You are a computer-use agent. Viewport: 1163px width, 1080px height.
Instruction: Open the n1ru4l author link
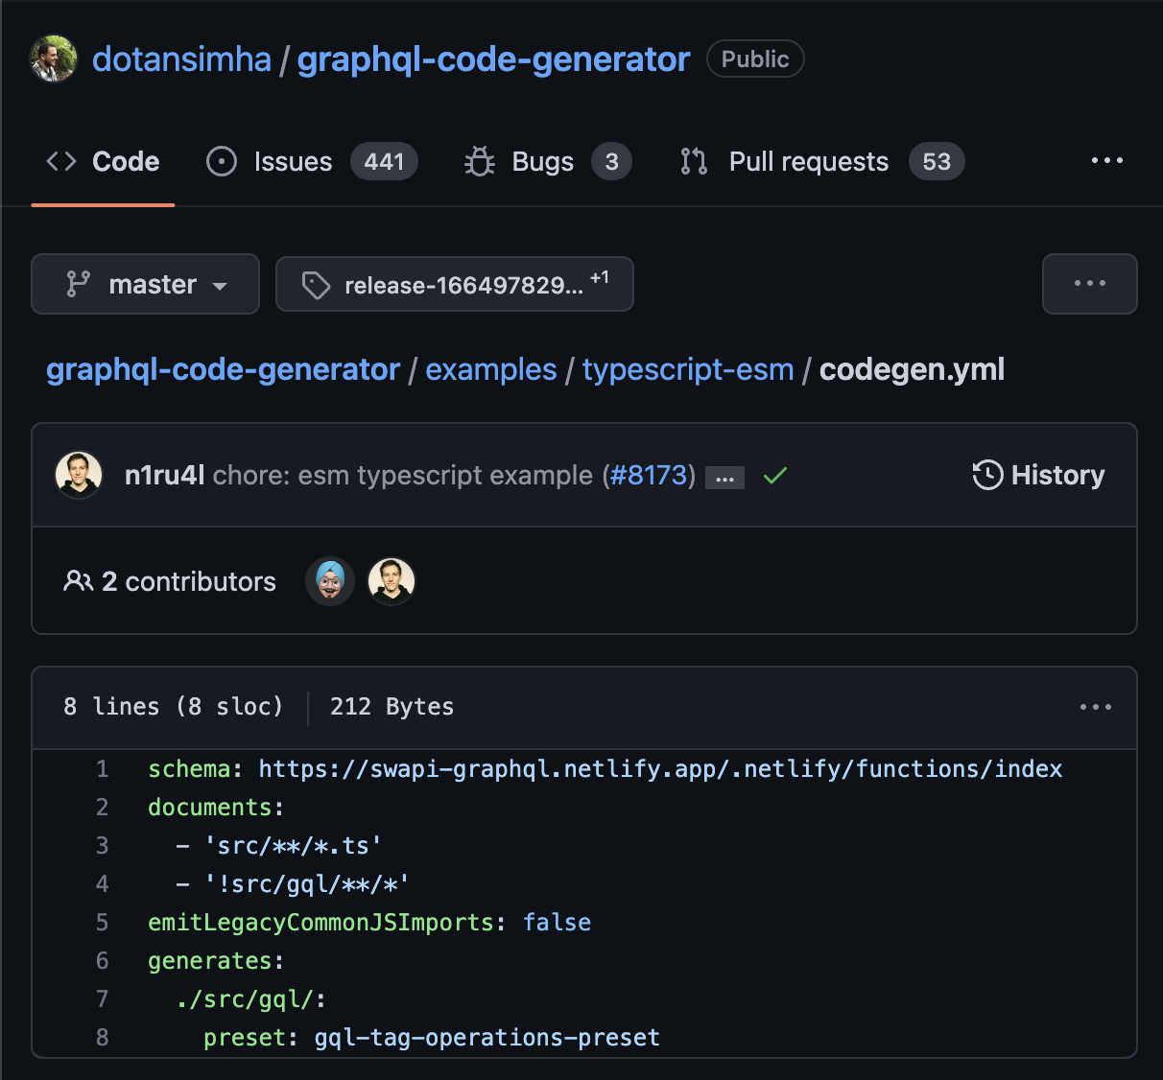point(164,475)
